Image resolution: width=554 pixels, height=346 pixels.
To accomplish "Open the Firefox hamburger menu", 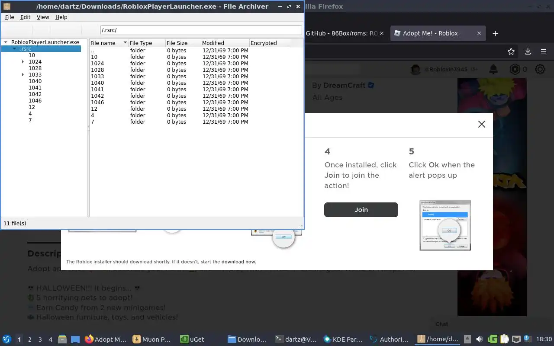I will (544, 51).
